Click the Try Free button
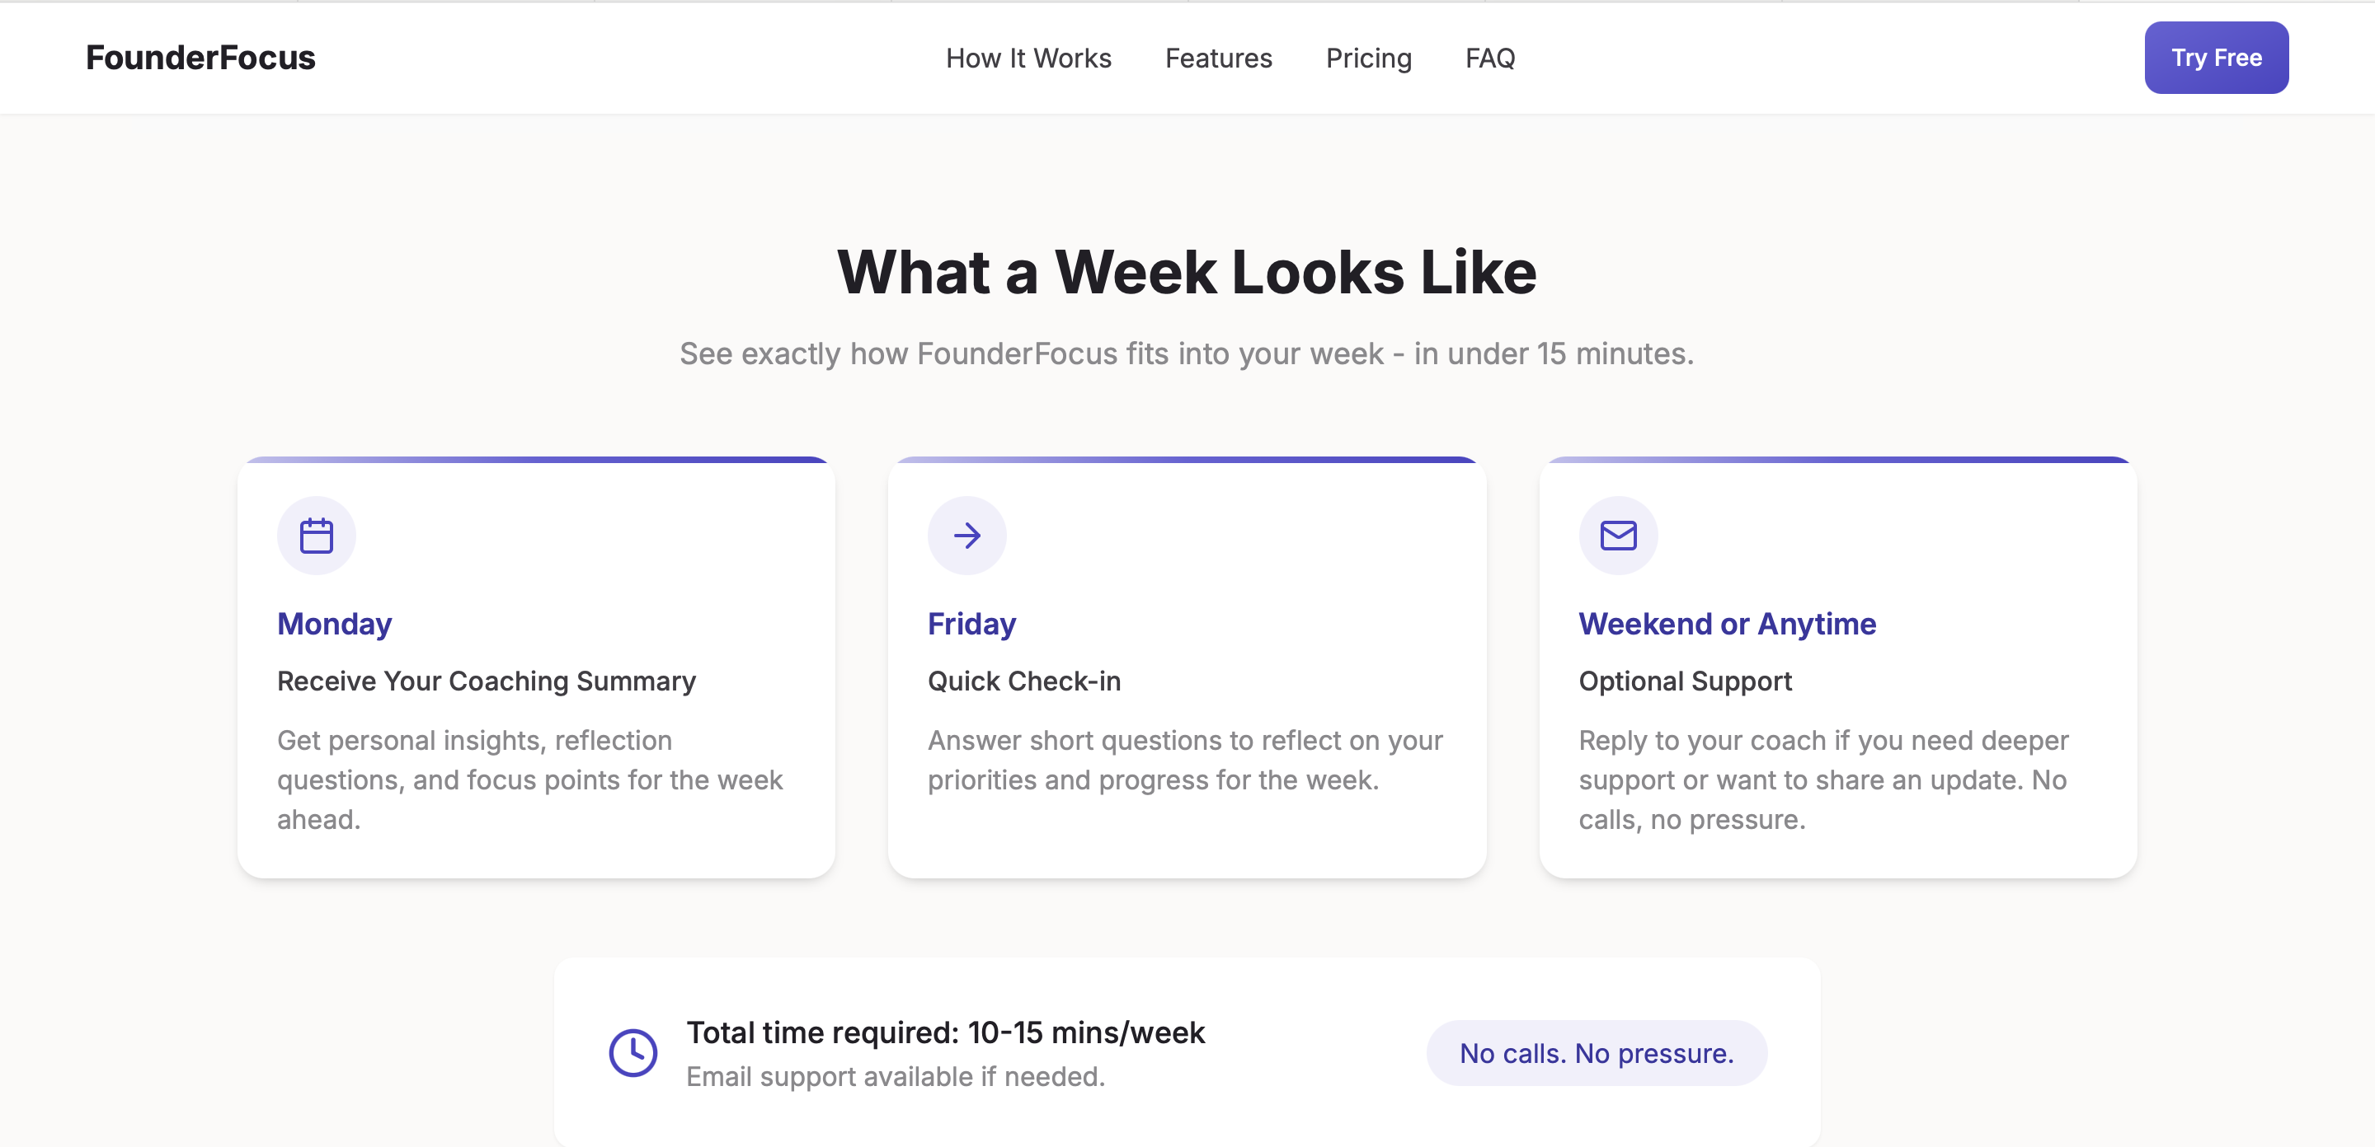 click(x=2216, y=57)
